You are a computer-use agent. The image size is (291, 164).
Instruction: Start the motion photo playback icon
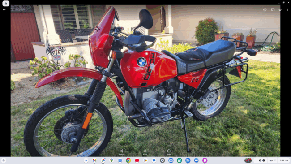(265, 10)
